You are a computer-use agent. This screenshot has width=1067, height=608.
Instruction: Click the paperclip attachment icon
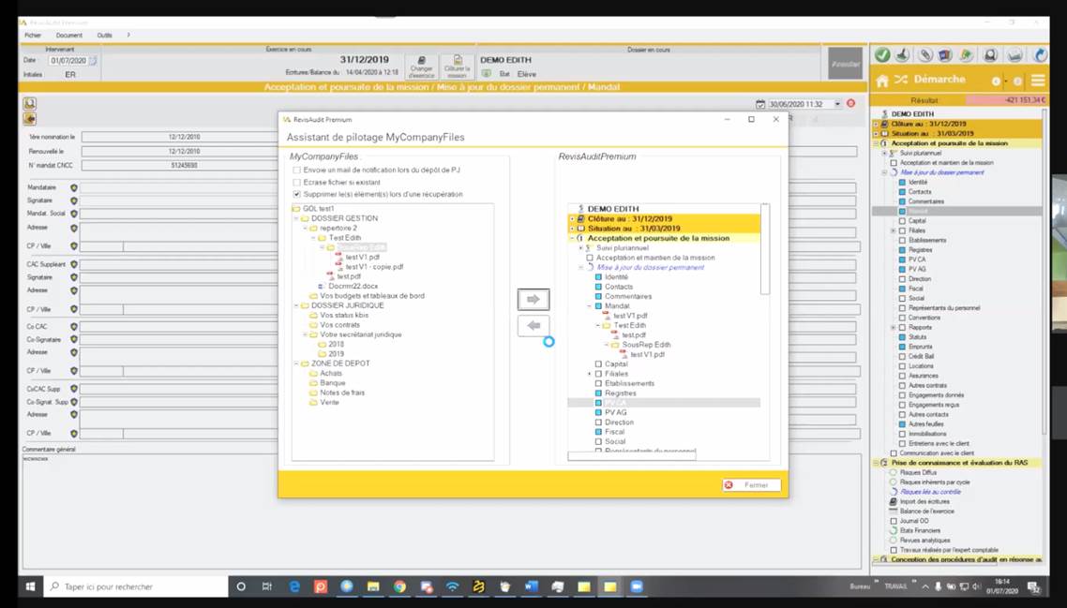pyautogui.click(x=924, y=55)
